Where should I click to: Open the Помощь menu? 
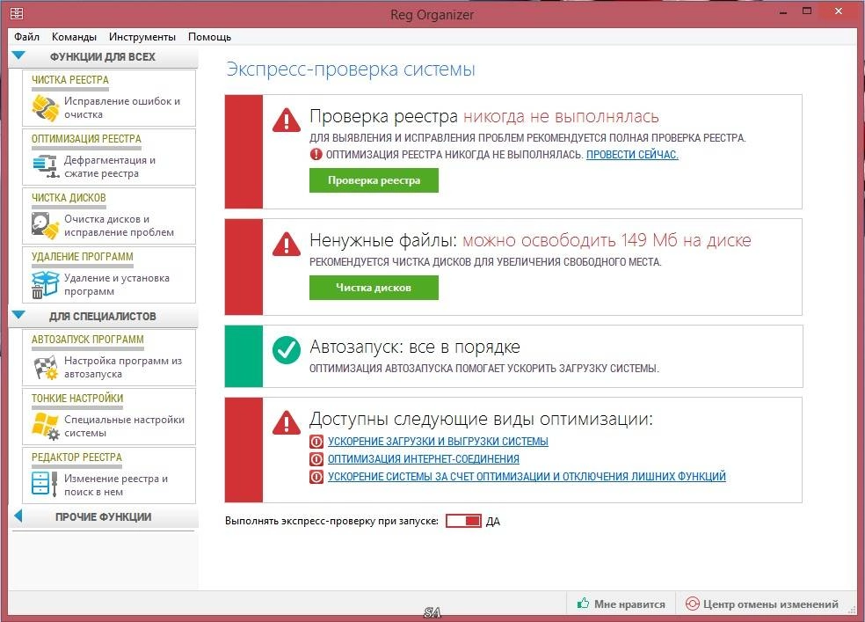[x=209, y=37]
